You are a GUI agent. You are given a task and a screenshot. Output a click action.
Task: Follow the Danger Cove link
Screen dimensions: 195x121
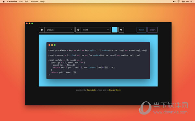[115, 90]
